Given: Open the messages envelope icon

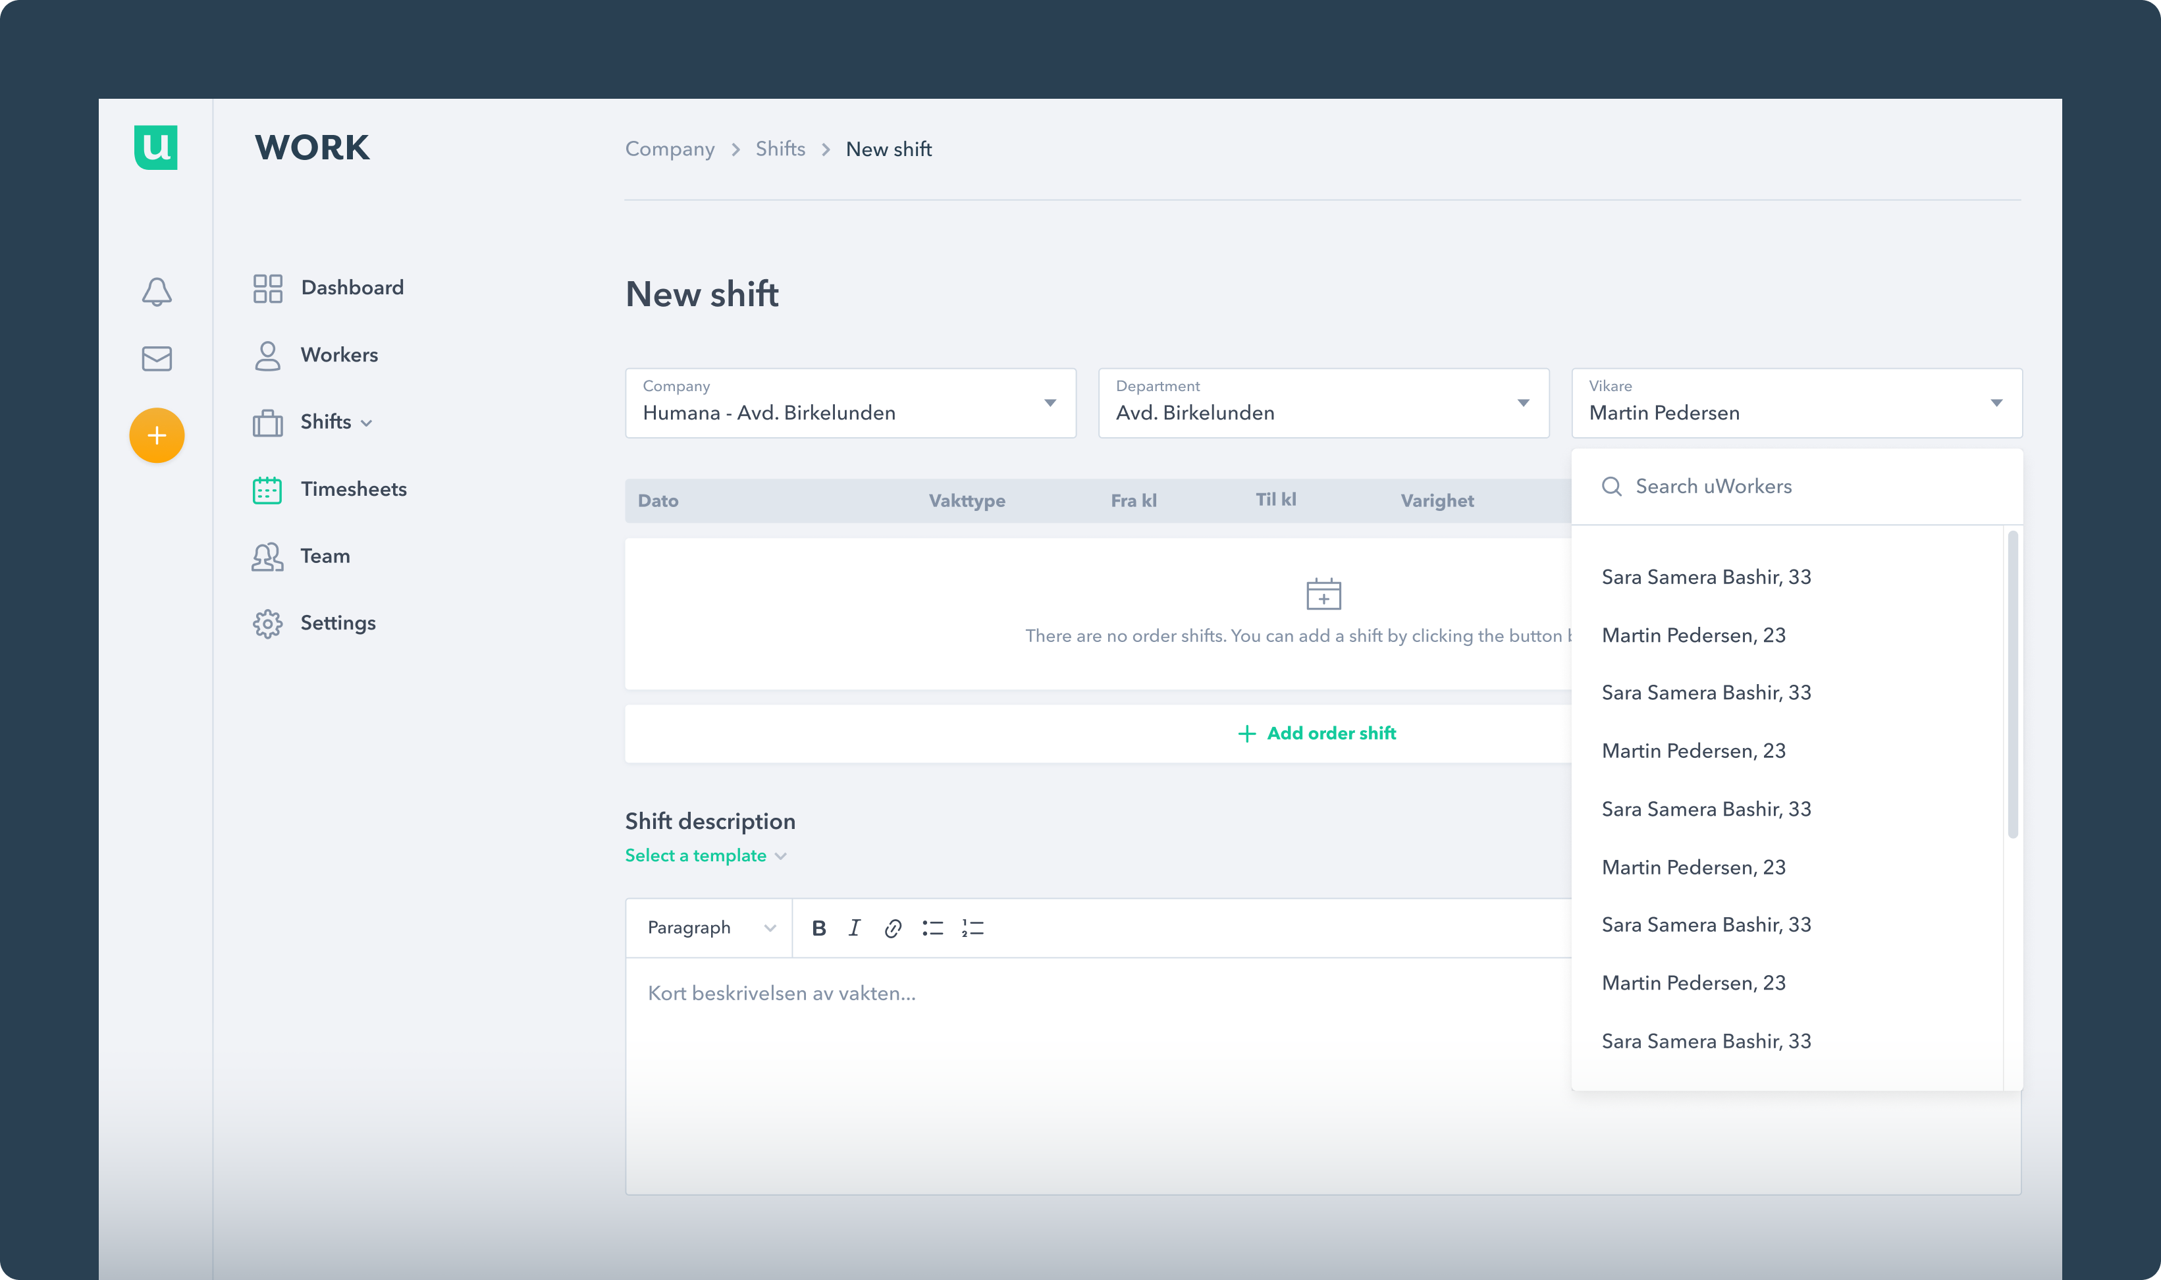Looking at the screenshot, I should (156, 358).
